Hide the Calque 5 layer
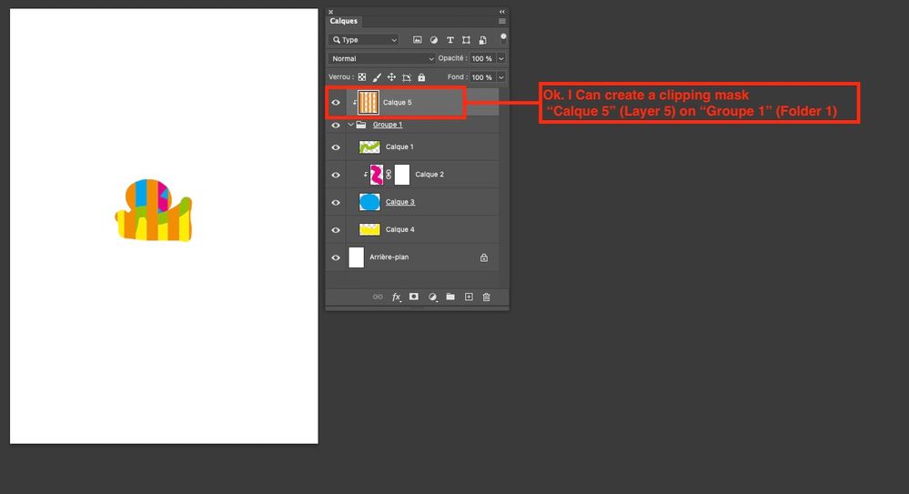Screen dimensions: 909x494 pyautogui.click(x=336, y=103)
